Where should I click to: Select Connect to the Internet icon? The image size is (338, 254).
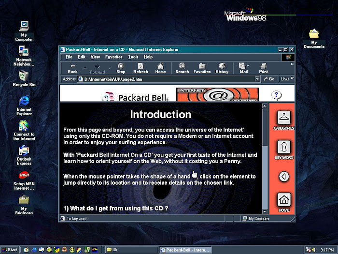click(x=24, y=130)
